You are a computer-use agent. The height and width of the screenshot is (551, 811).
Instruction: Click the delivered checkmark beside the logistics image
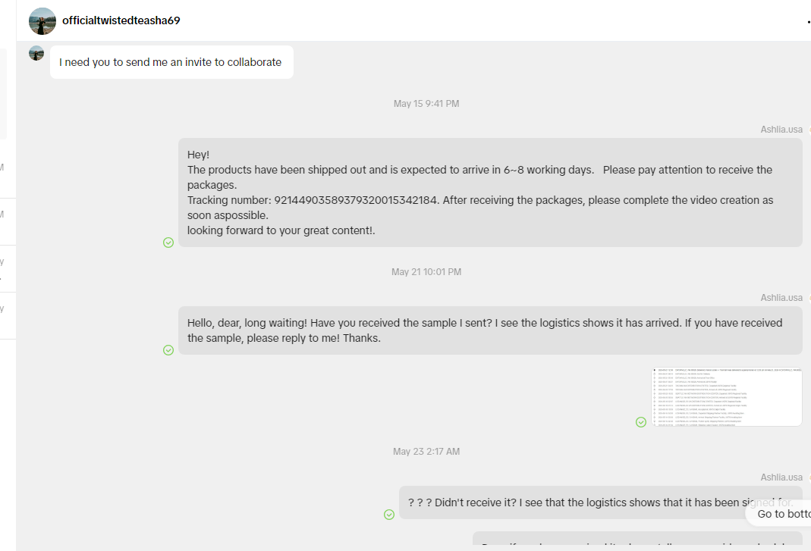641,422
